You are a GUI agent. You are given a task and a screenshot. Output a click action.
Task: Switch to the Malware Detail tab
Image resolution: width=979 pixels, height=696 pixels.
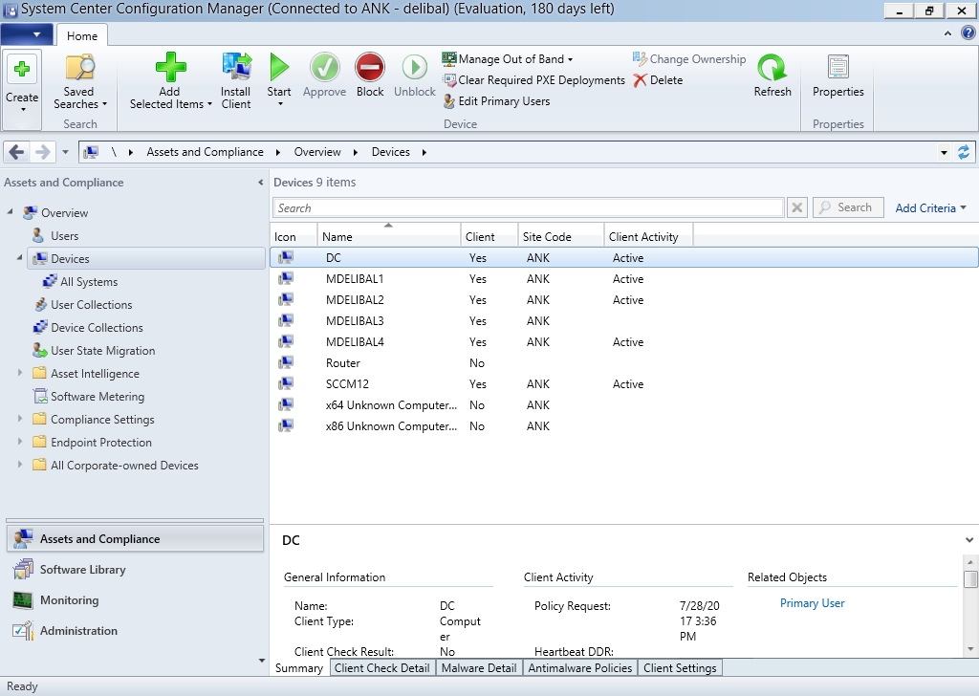(x=478, y=668)
